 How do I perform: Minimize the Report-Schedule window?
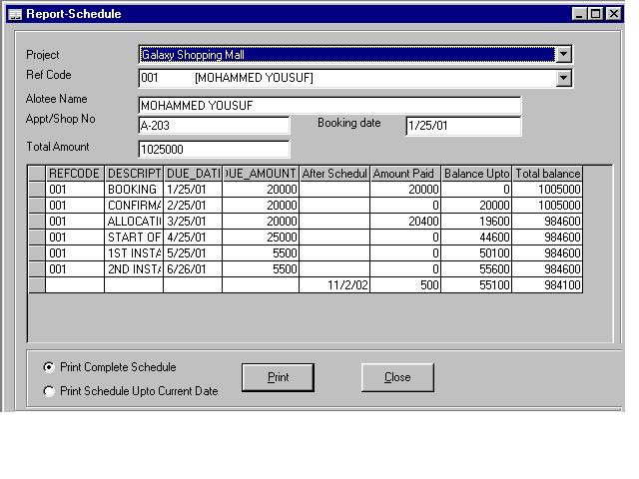(580, 14)
